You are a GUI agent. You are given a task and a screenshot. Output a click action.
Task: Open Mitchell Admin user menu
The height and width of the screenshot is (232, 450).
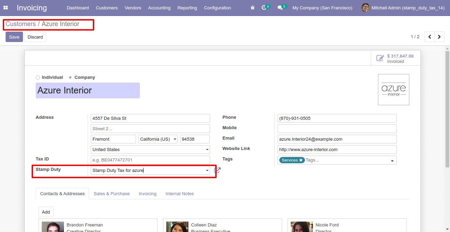coord(403,8)
